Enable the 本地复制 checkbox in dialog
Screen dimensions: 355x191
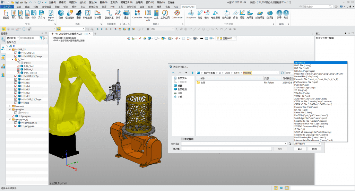point(183,139)
